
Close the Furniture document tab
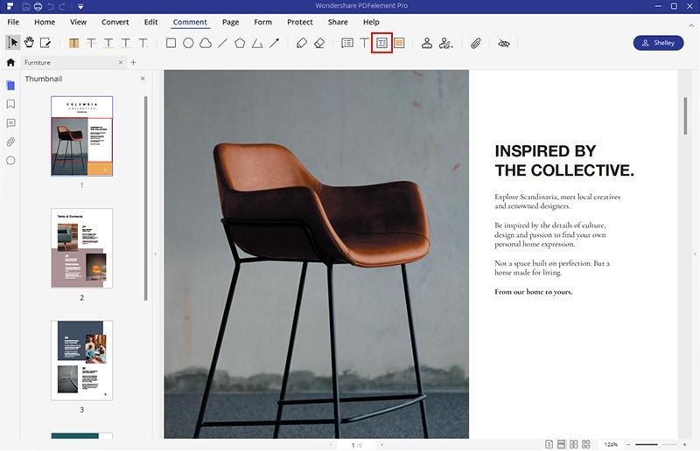point(121,62)
